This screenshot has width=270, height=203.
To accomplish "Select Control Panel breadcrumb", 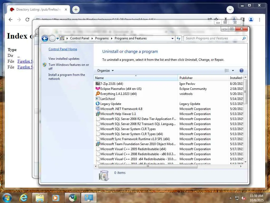I will tap(80, 38).
